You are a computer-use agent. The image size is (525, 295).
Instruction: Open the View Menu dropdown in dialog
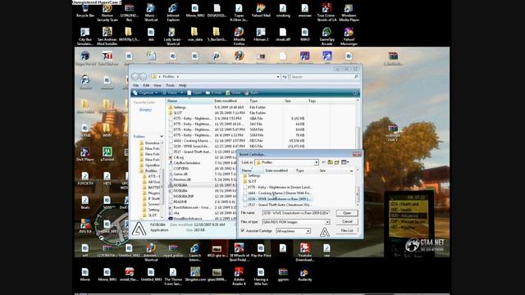pos(345,162)
